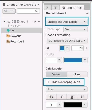This screenshot has width=92, height=110.
Task: Open the Fill color dropdown arrow
Action: tap(67, 48)
